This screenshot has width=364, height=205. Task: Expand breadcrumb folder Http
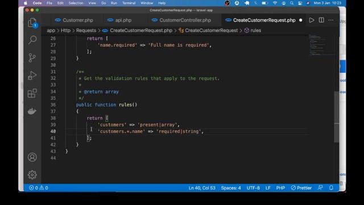coord(65,30)
